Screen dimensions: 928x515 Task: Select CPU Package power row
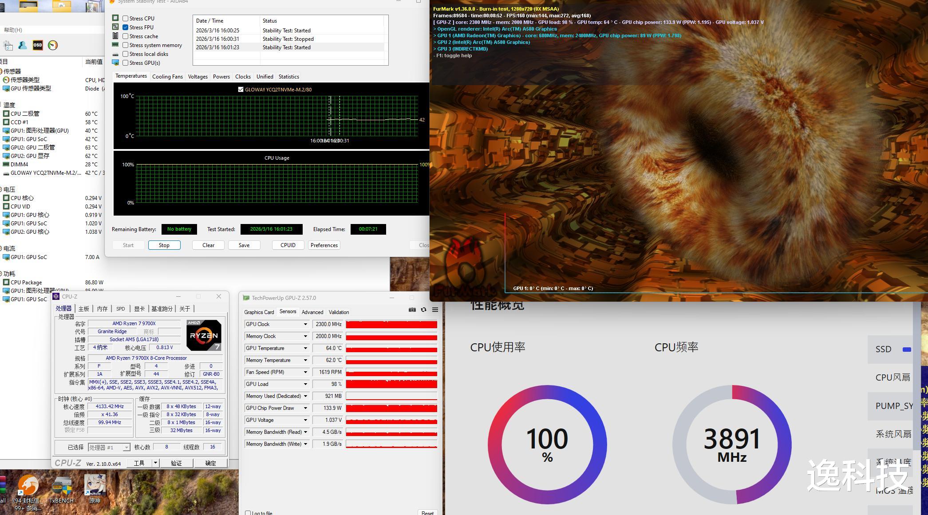(27, 283)
